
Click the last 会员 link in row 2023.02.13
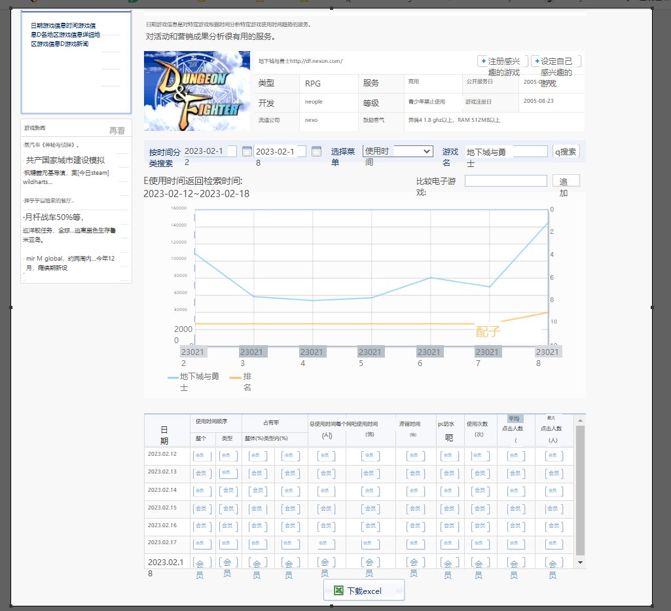click(554, 473)
